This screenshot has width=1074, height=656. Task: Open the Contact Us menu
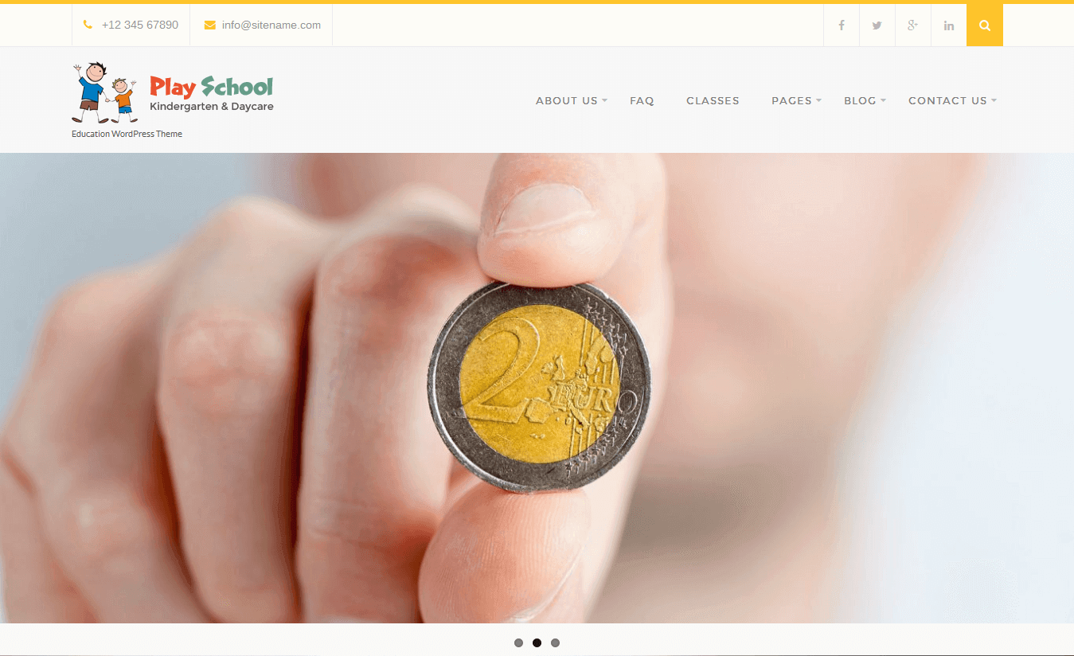(947, 100)
